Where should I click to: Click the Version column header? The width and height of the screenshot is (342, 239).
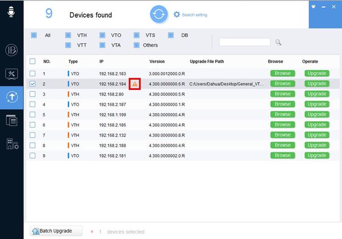coord(157,61)
